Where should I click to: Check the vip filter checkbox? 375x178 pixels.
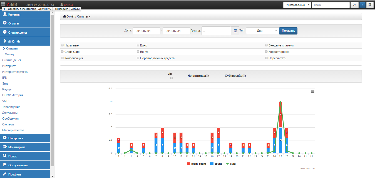(172, 78)
